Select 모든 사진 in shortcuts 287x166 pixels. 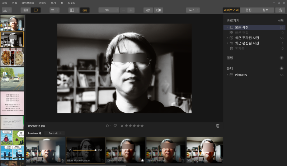tap(254, 28)
